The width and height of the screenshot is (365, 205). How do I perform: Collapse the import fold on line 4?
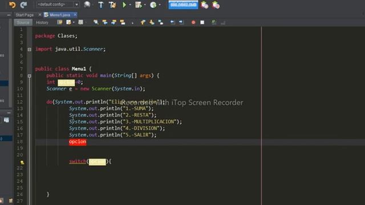(x=29, y=50)
